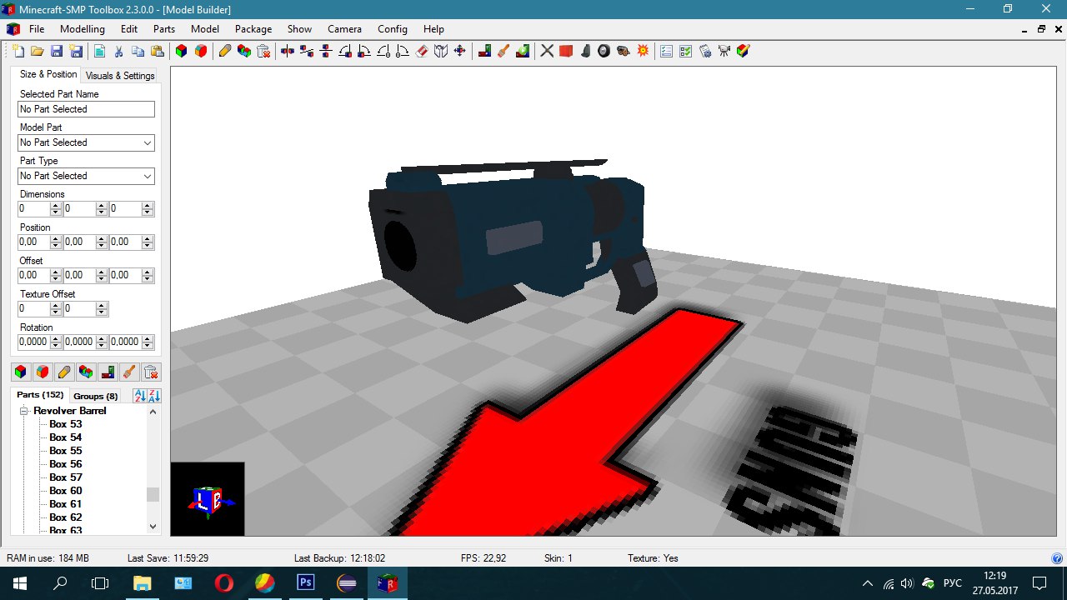Click the blue help icon in status bar

tap(1057, 558)
